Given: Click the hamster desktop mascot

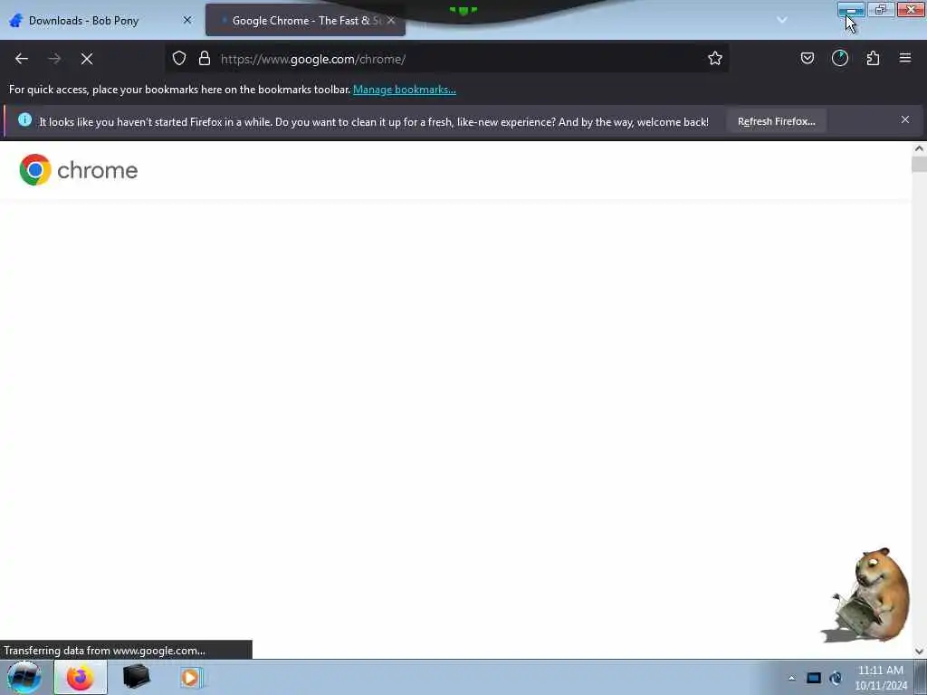Looking at the screenshot, I should (x=867, y=595).
